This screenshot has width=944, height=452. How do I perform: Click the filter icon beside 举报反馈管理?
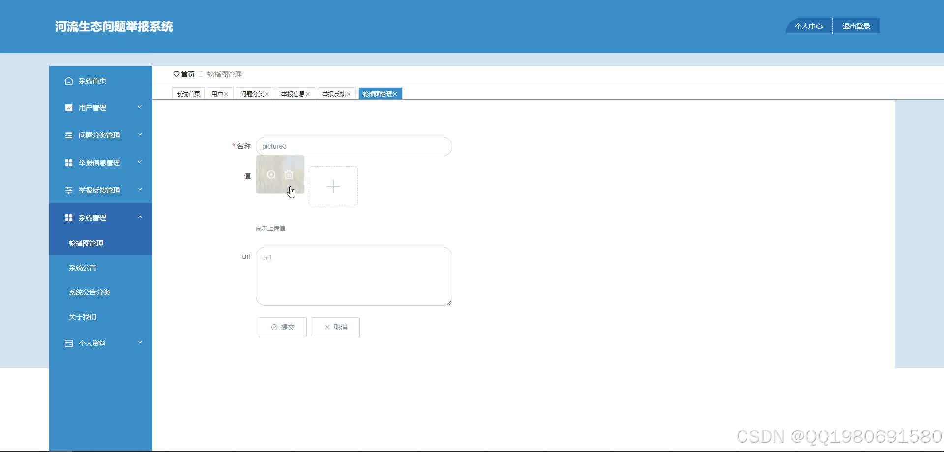69,190
